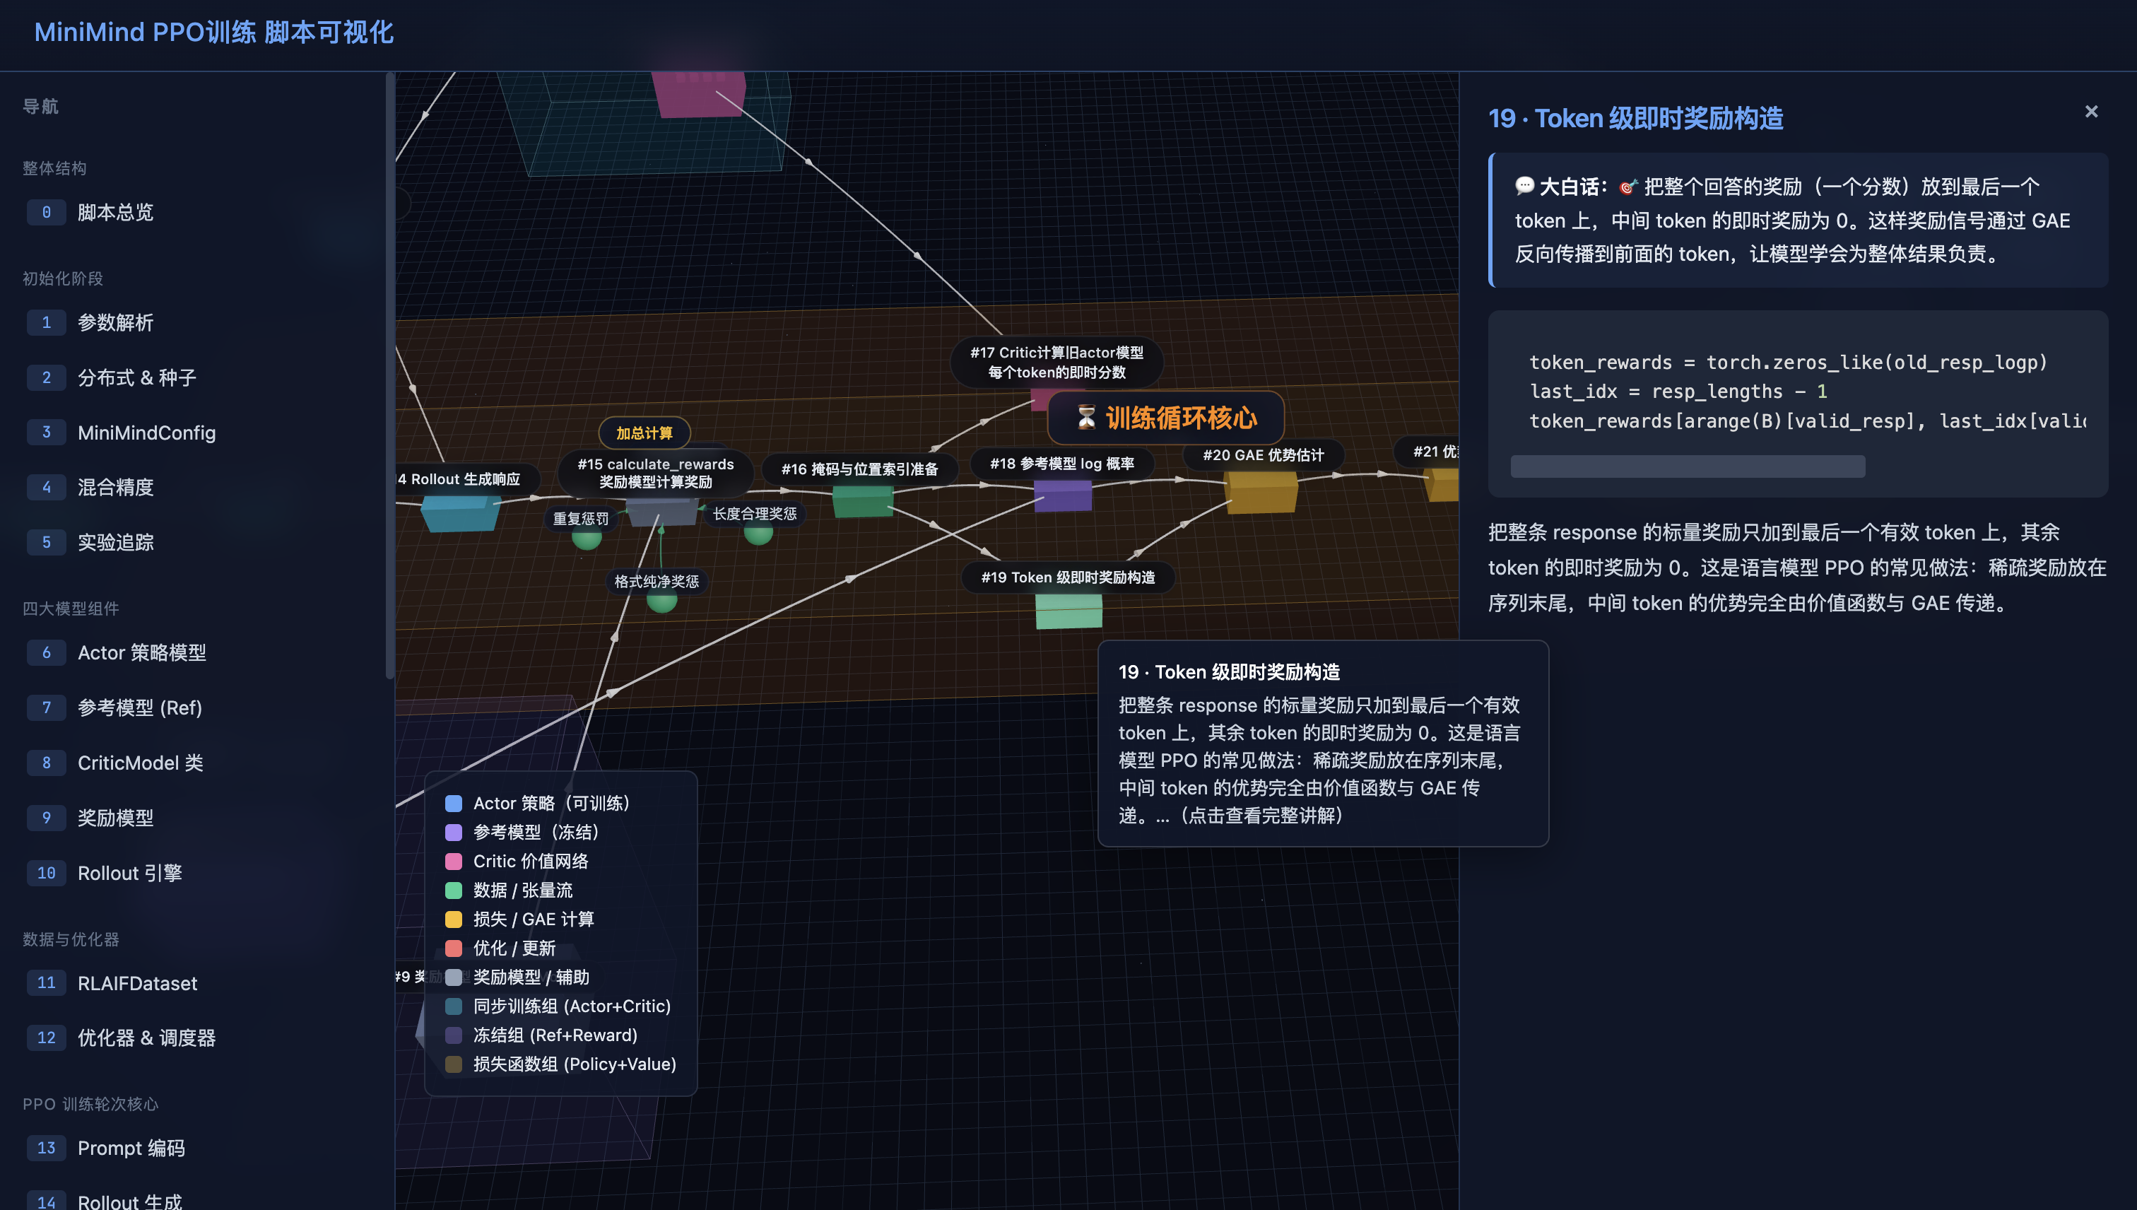Click the 四大模型组件 section header
The width and height of the screenshot is (2137, 1210).
[x=71, y=609]
